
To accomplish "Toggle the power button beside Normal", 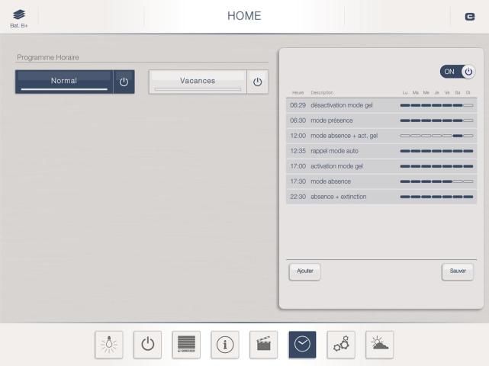I will (124, 82).
